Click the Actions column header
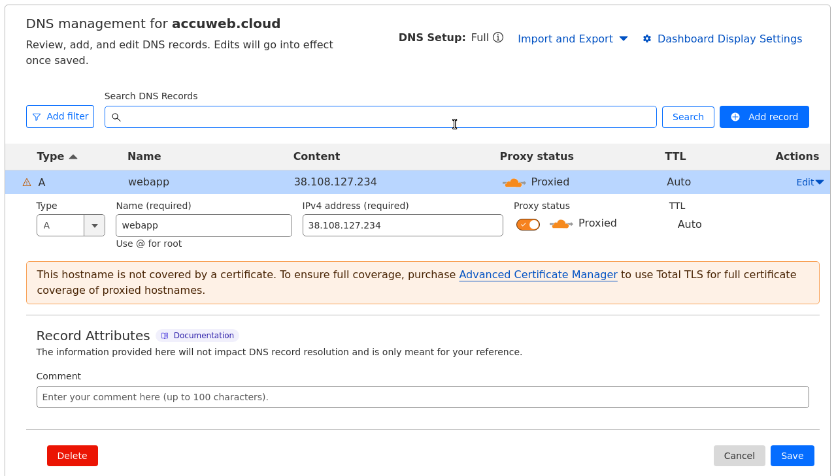Viewport: 836px width, 476px height. [x=797, y=156]
